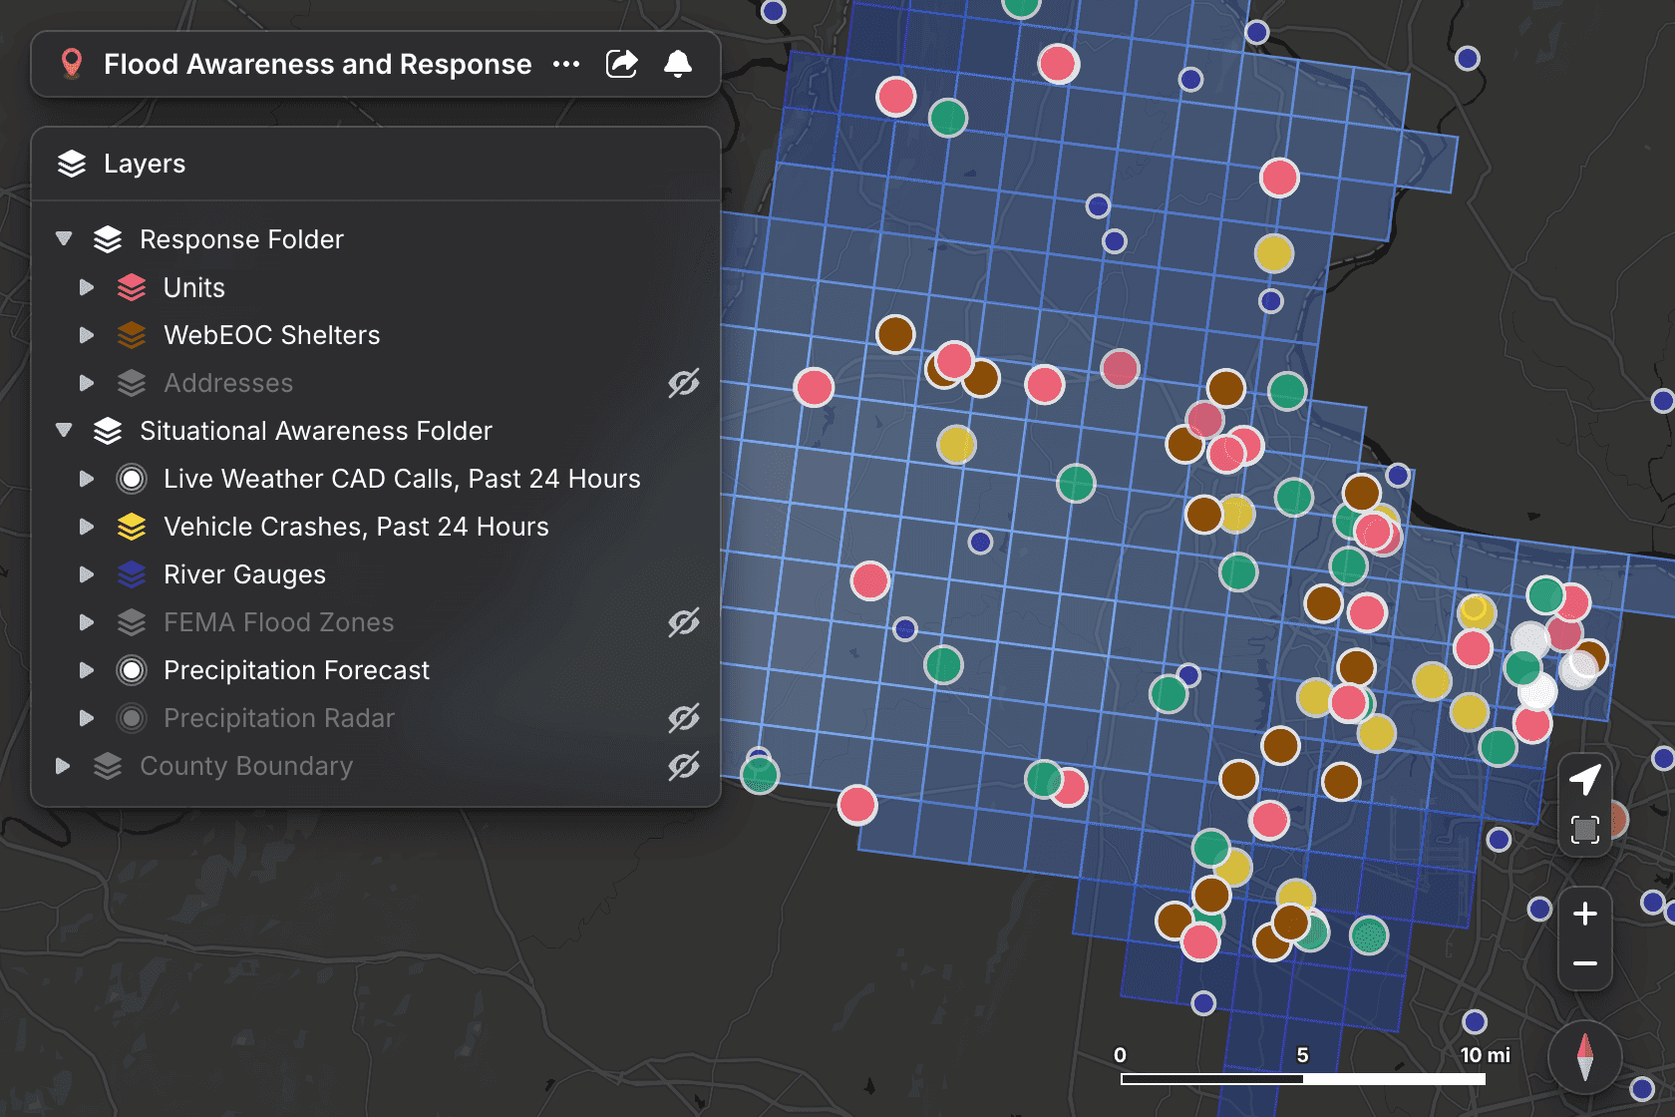Show the hidden Addresses layer
Screen dimensions: 1675x1117
point(683,383)
